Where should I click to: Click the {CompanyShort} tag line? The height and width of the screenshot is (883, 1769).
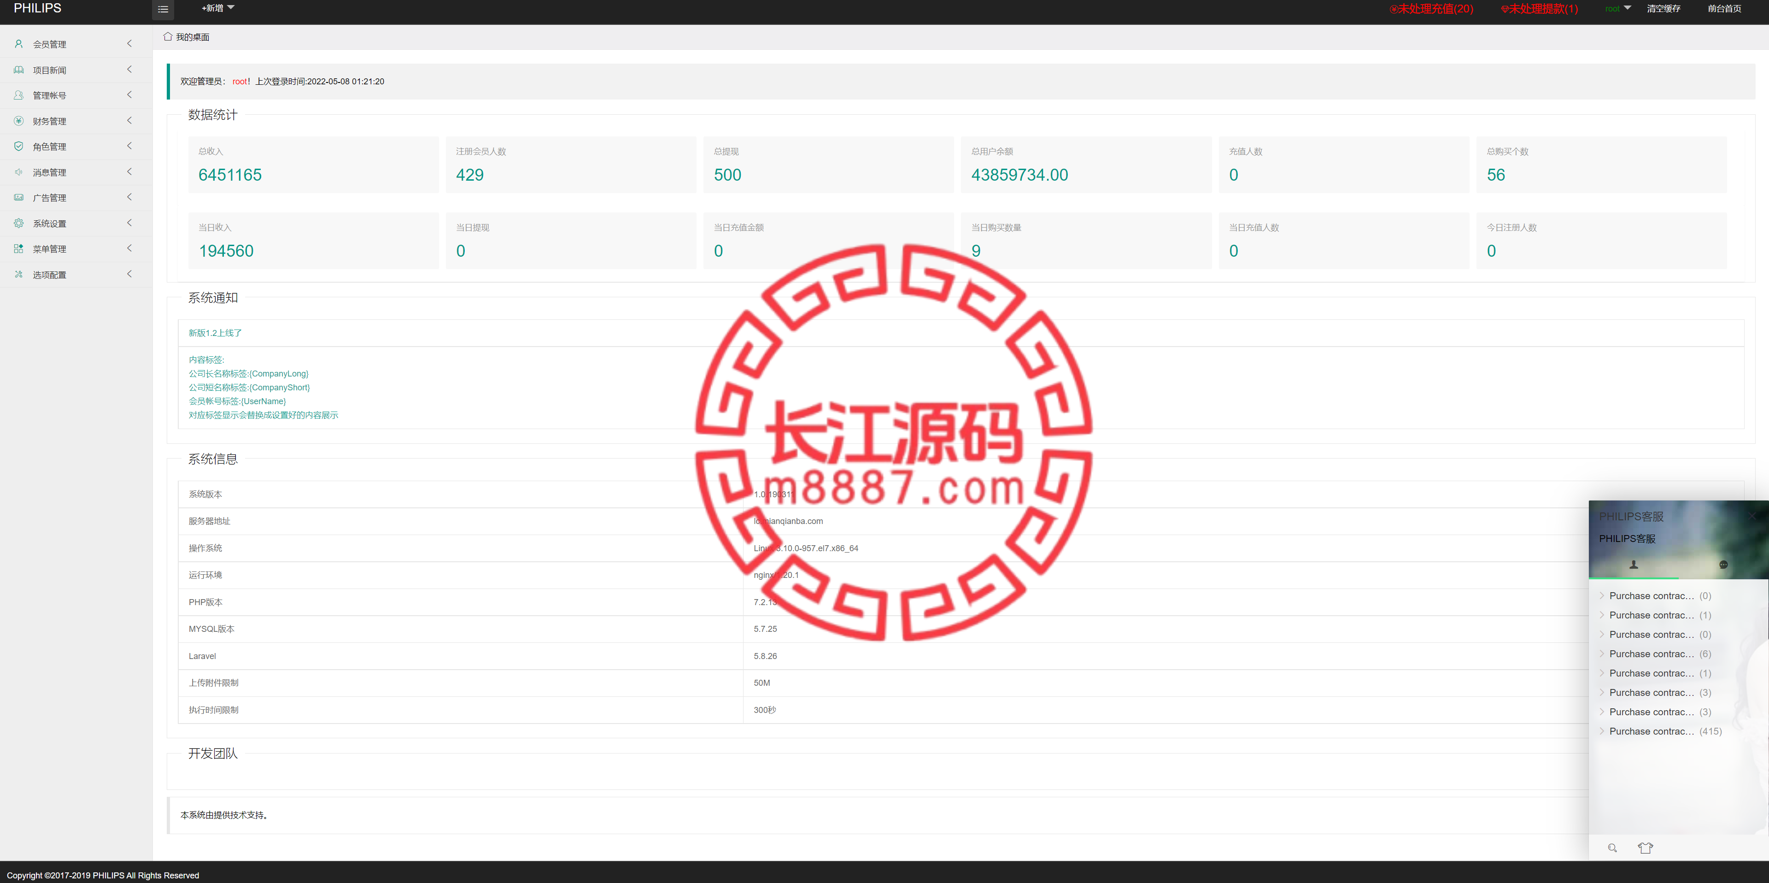(x=249, y=388)
